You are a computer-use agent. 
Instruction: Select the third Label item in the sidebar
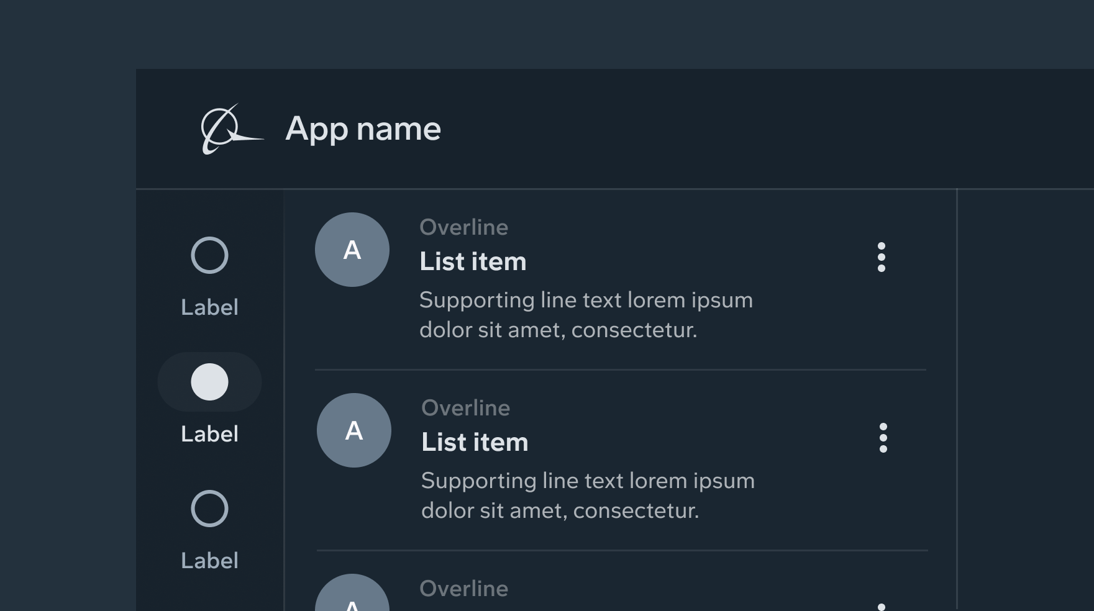tap(209, 560)
